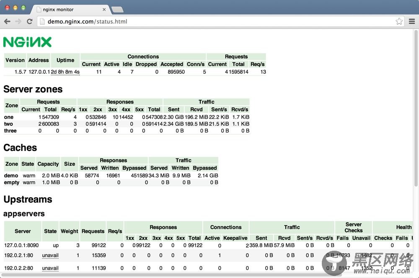
Task: Click requests value 15359 in upstreams
Action: coord(99,255)
